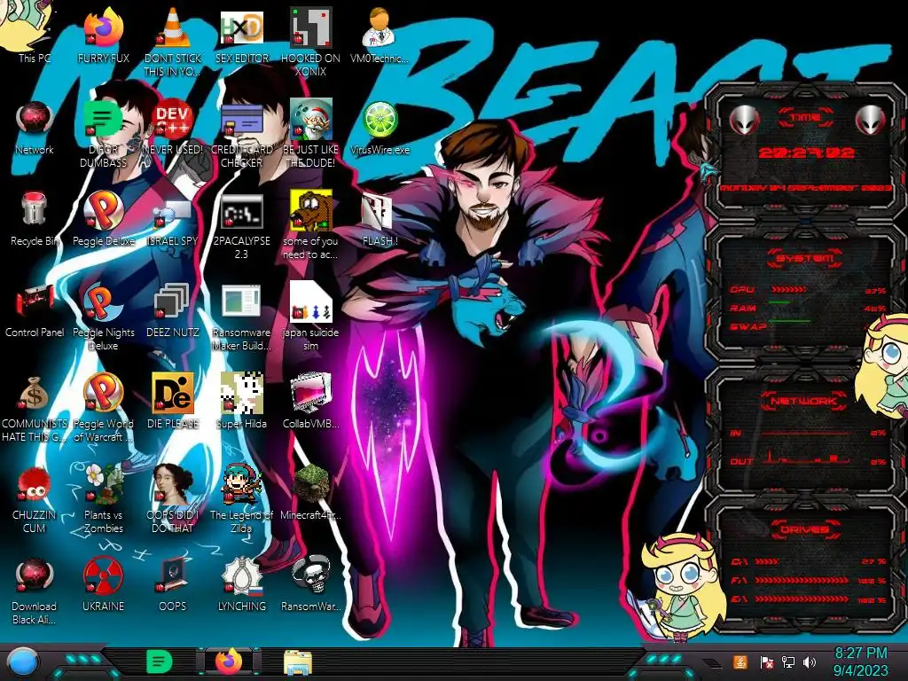
Task: Select the Peggle Nights Deluxe shortcut
Action: [x=103, y=317]
